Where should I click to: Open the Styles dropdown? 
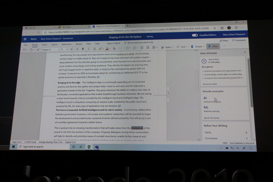(167, 47)
